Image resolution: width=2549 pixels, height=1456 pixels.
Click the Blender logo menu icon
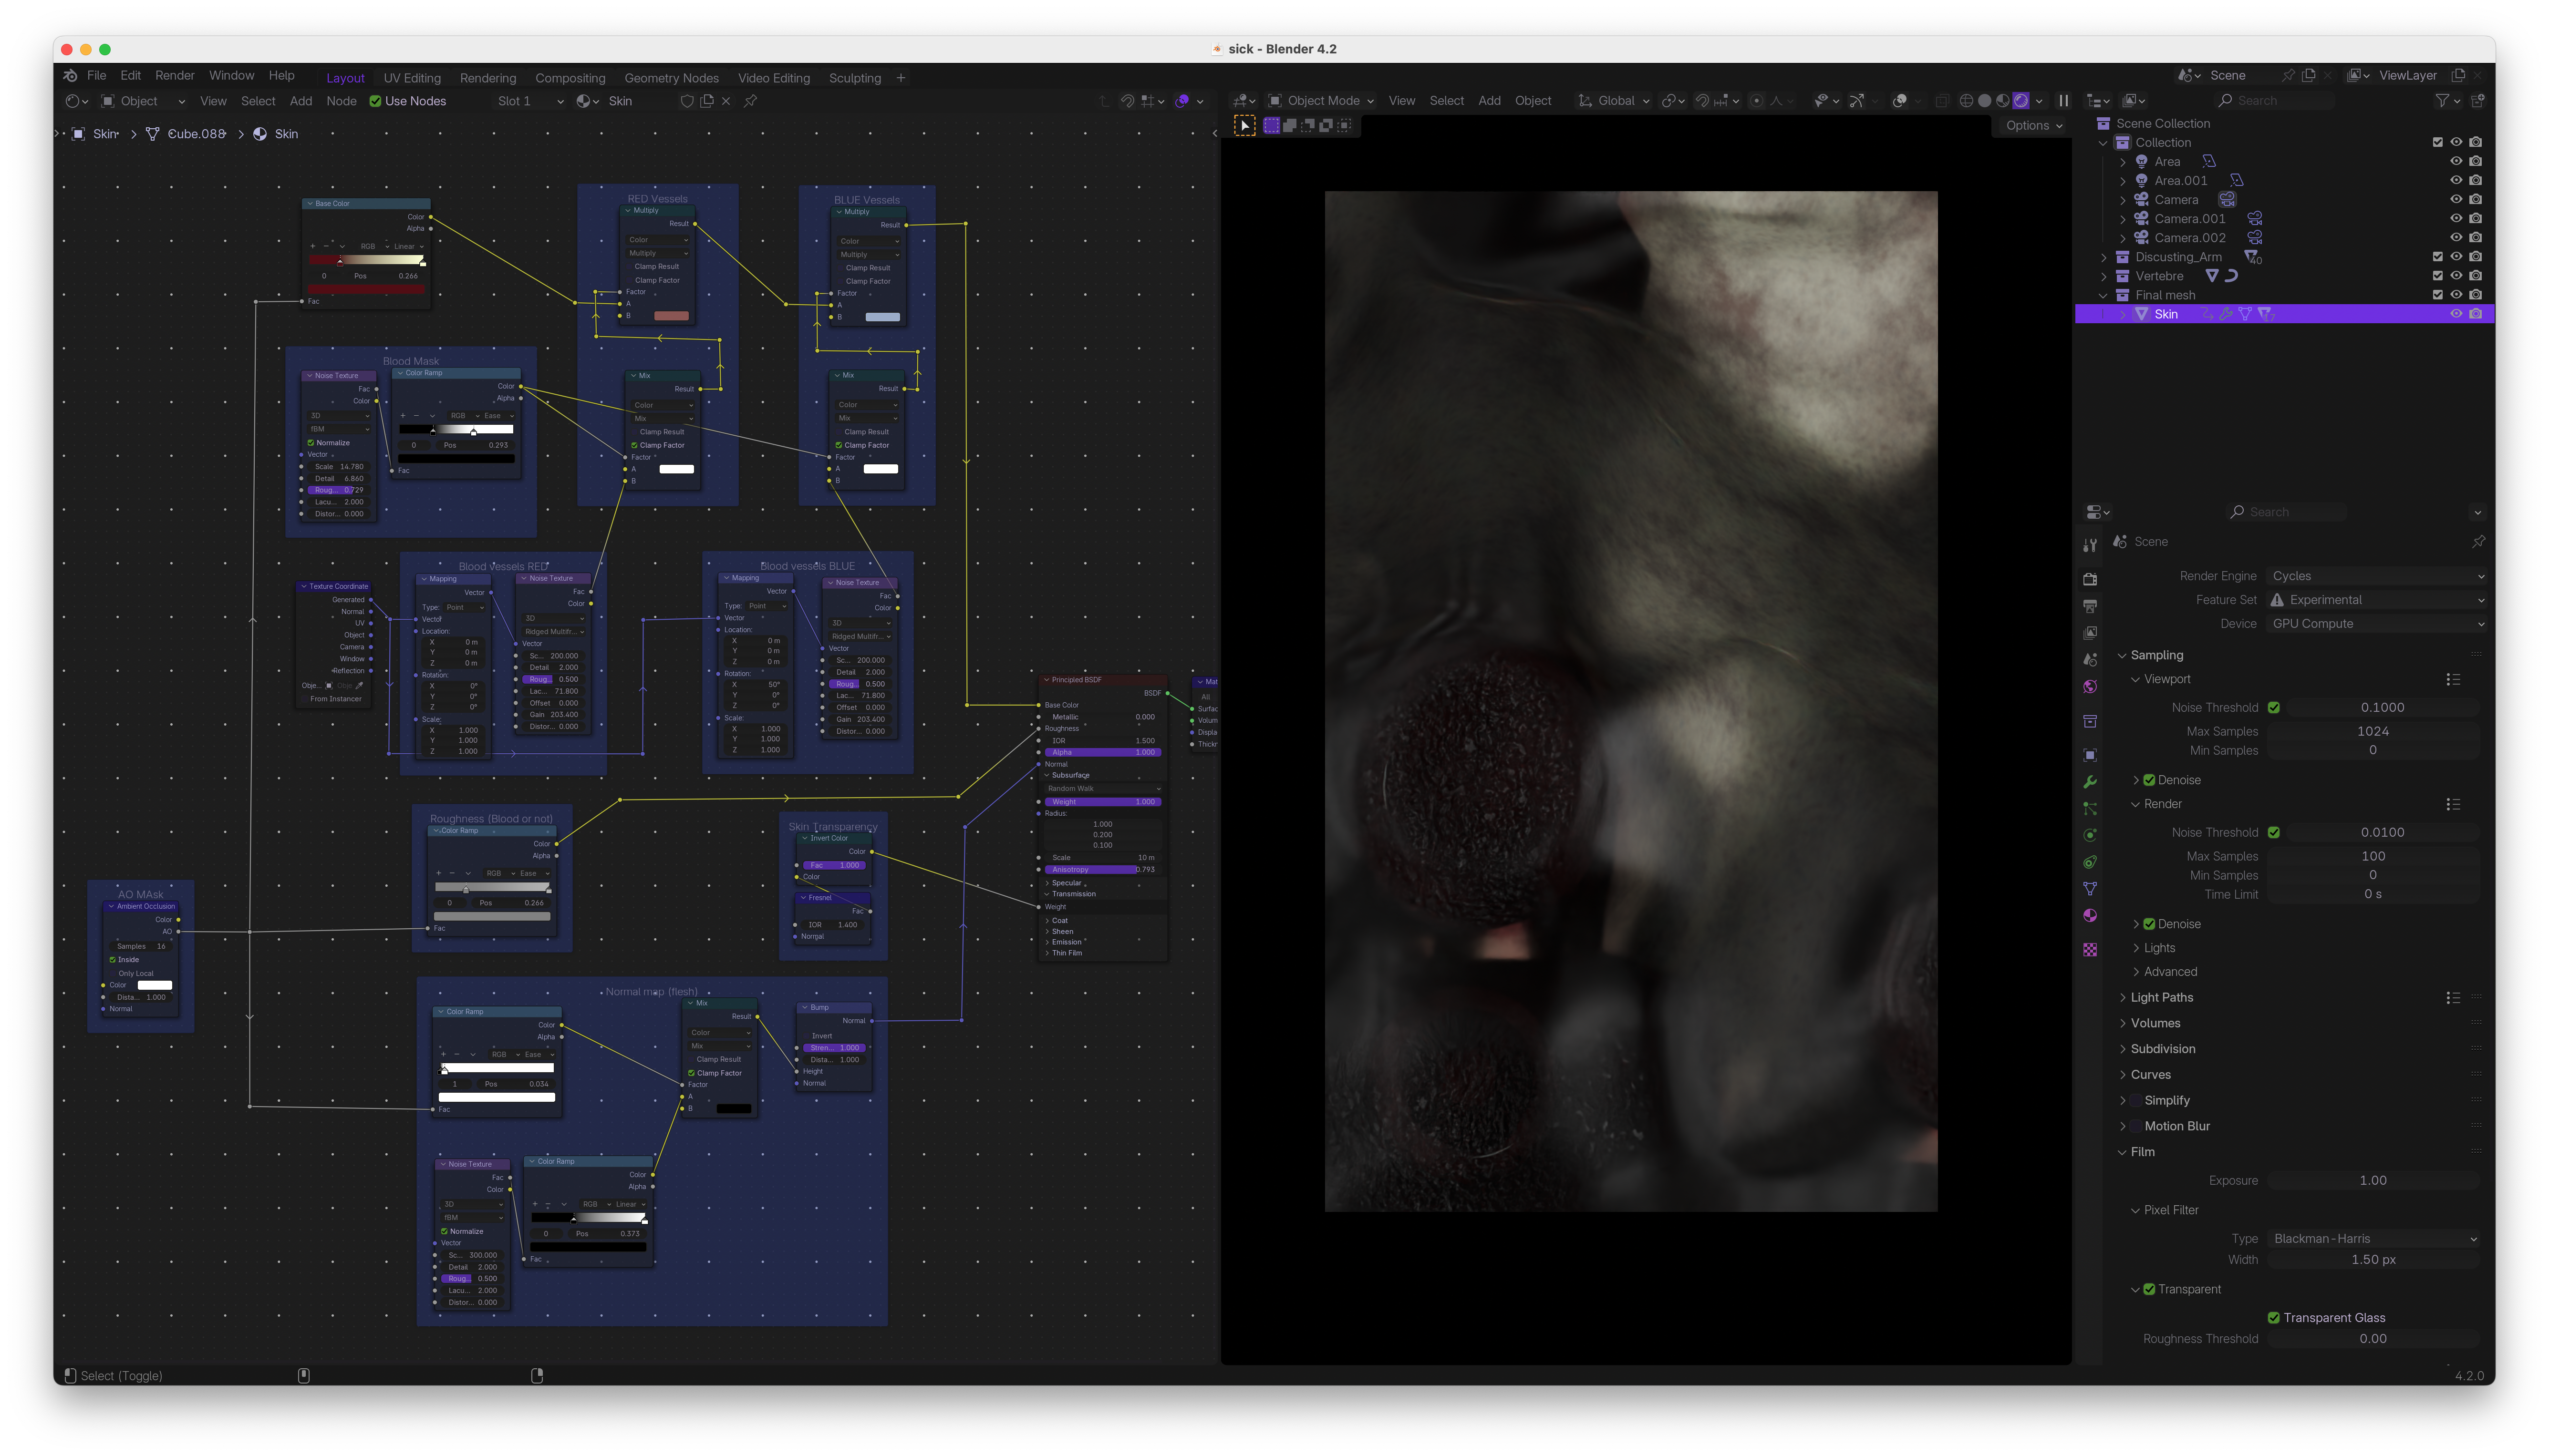(x=70, y=76)
